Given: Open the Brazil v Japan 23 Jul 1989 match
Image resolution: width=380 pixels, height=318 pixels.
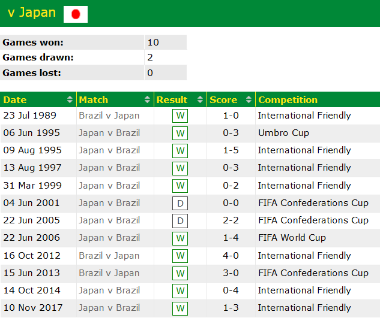Looking at the screenshot, I should pos(109,116).
